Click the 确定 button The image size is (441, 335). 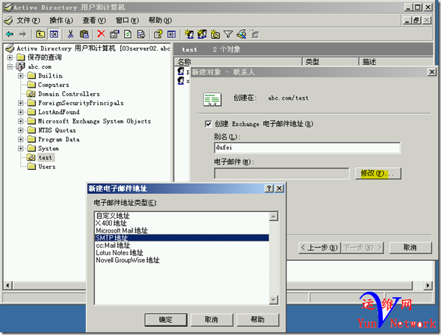[x=166, y=319]
